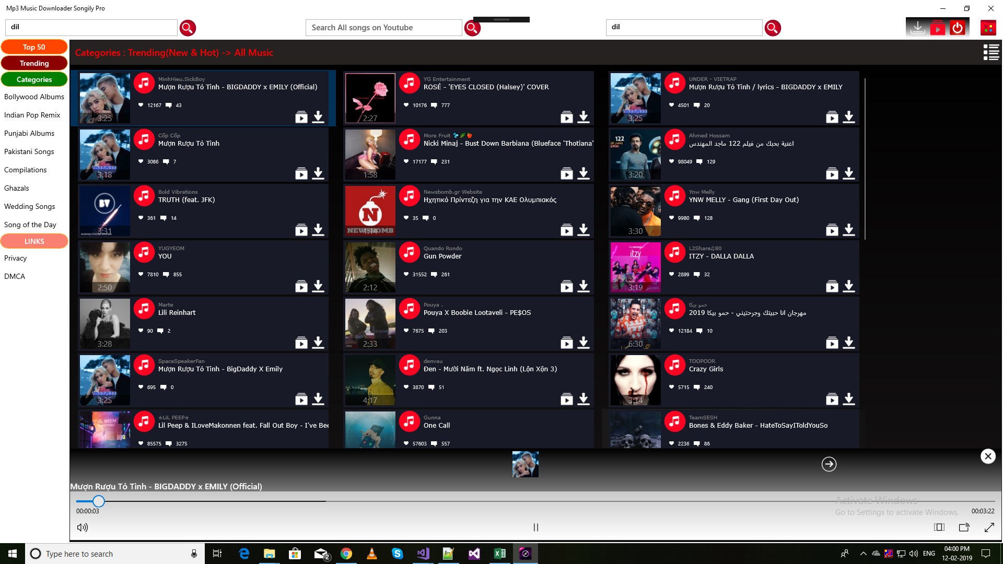Mute the player volume
Viewport: 1003px width, 564px height.
[x=83, y=527]
